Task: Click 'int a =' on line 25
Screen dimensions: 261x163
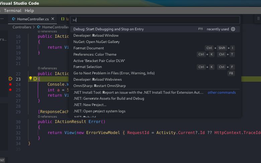Action: coord(56,90)
